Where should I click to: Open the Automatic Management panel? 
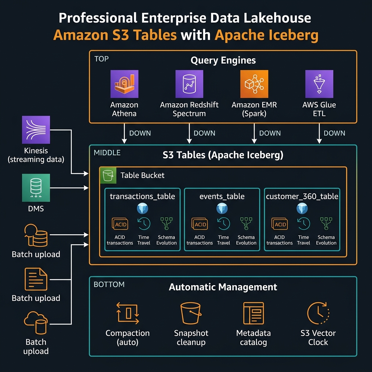(222, 287)
